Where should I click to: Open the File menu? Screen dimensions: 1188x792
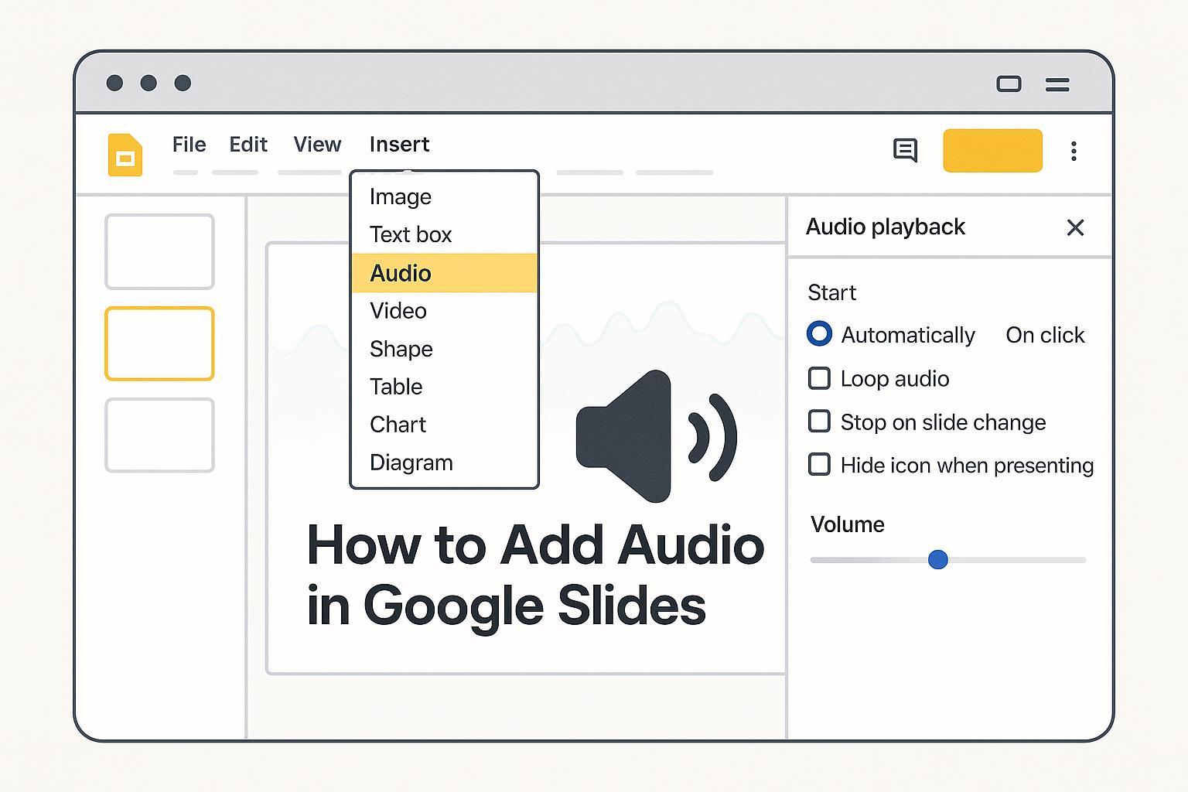point(189,145)
